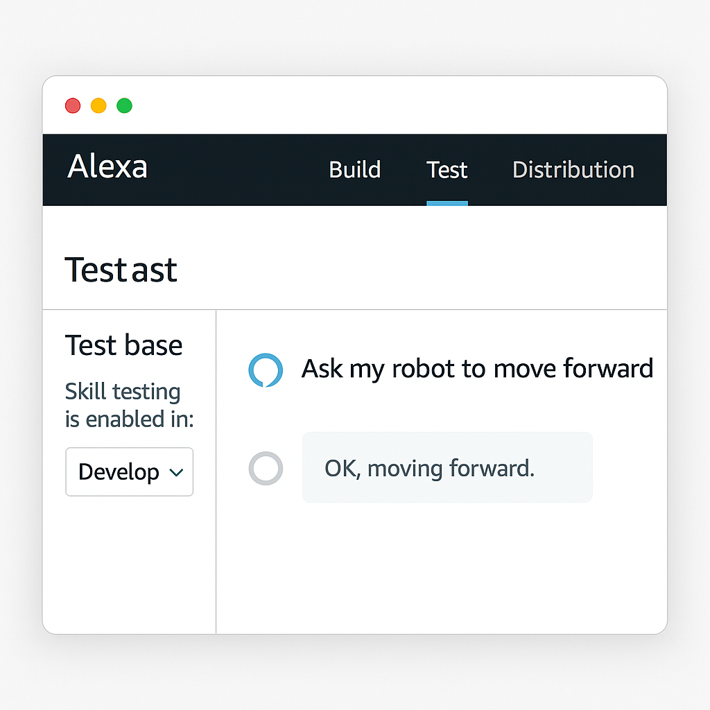Minimize the window with the yellow button
710x710 pixels.
tap(98, 105)
